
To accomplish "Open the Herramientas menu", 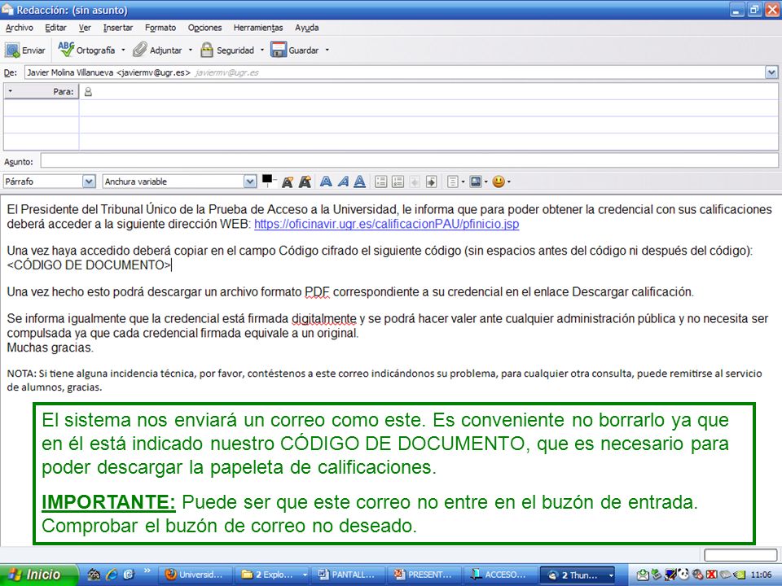I will pyautogui.click(x=258, y=28).
